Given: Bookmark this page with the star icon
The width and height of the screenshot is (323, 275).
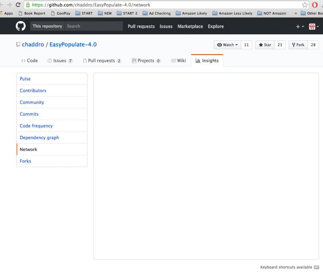Looking at the screenshot, I should (305, 5).
